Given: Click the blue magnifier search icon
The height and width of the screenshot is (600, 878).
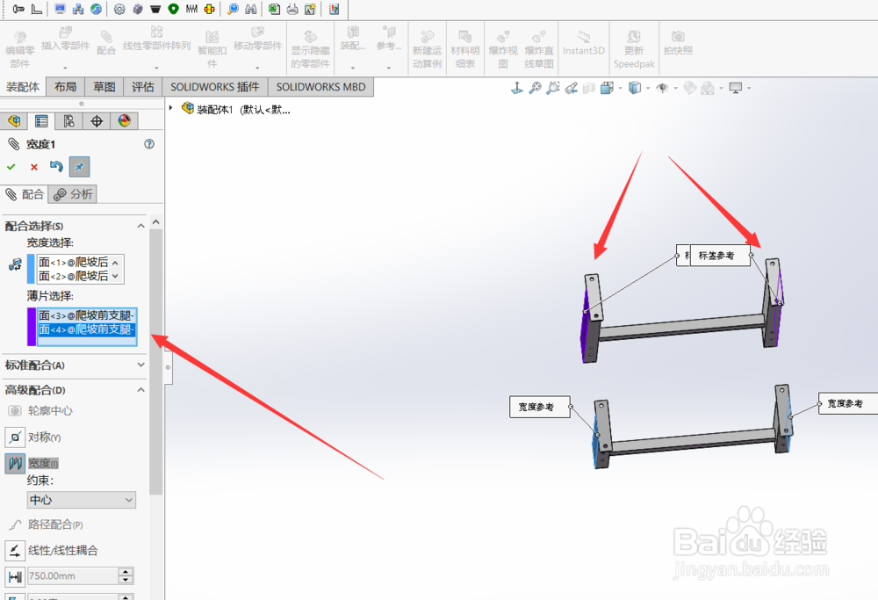Looking at the screenshot, I should tap(233, 9).
